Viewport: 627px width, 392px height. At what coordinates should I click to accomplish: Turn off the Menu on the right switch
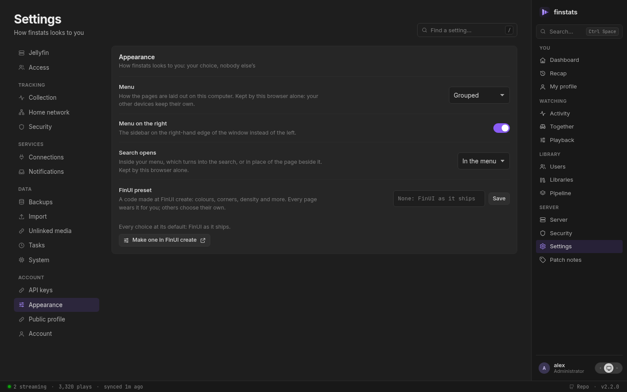502,128
